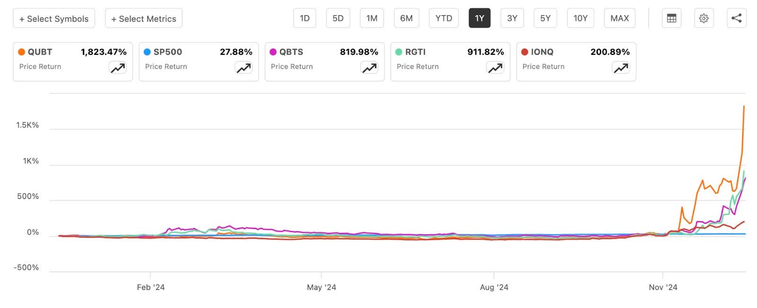This screenshot has height=308, width=757.
Task: Click the QBTS ticker label
Action: coord(291,52)
